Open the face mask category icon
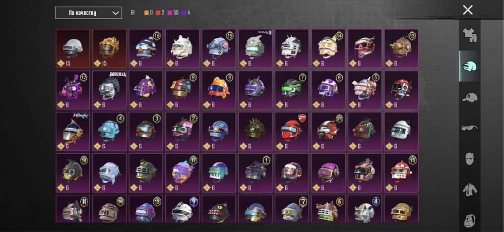The height and width of the screenshot is (232, 504). click(470, 159)
